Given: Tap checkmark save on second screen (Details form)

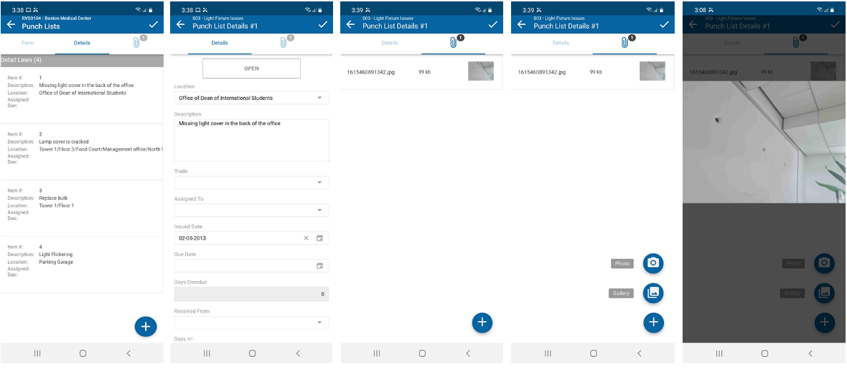Looking at the screenshot, I should [x=323, y=24].
